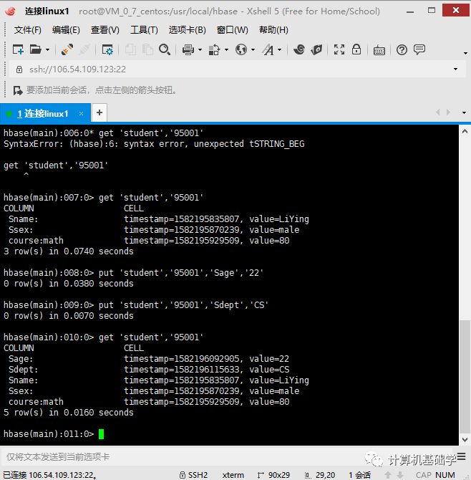Open the compose bar menu icon
The height and width of the screenshot is (480, 471).
tap(461, 456)
